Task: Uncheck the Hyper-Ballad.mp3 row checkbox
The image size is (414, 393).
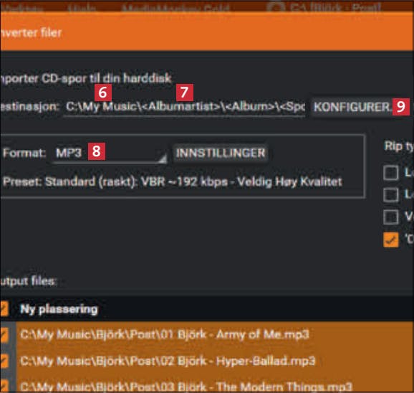Action: click(4, 361)
